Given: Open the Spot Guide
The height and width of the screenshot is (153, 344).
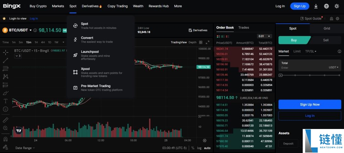Looking at the screenshot, I should tap(311, 19).
